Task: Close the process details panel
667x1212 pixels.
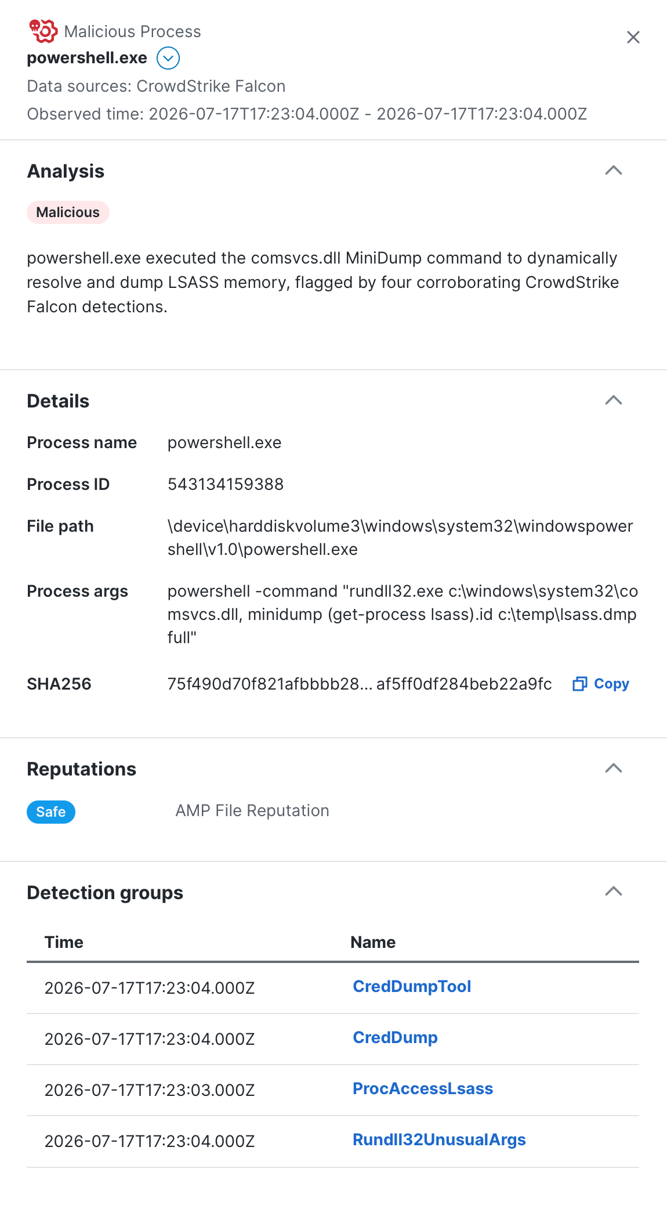Action: [x=633, y=37]
